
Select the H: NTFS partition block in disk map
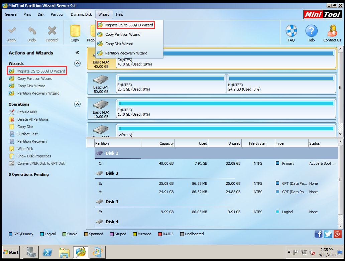tap(281, 84)
